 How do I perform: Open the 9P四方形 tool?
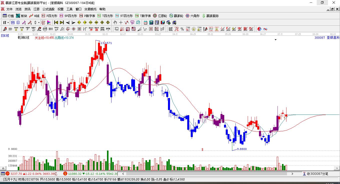pyautogui.click(x=68, y=16)
